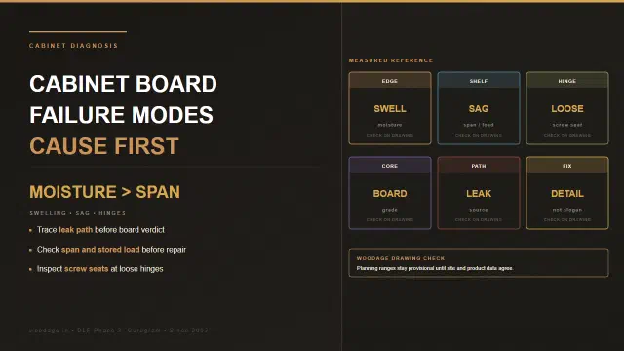Click 'moisture' under SWELL
Screen dimensions: 624x351
click(x=390, y=125)
